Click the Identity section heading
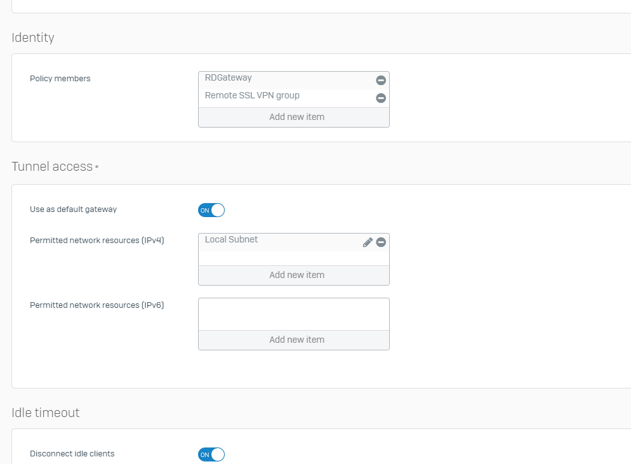 coord(33,37)
